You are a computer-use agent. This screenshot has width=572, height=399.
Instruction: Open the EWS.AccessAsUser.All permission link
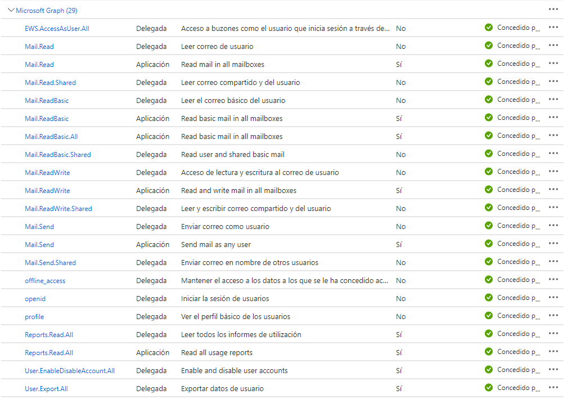click(x=57, y=29)
